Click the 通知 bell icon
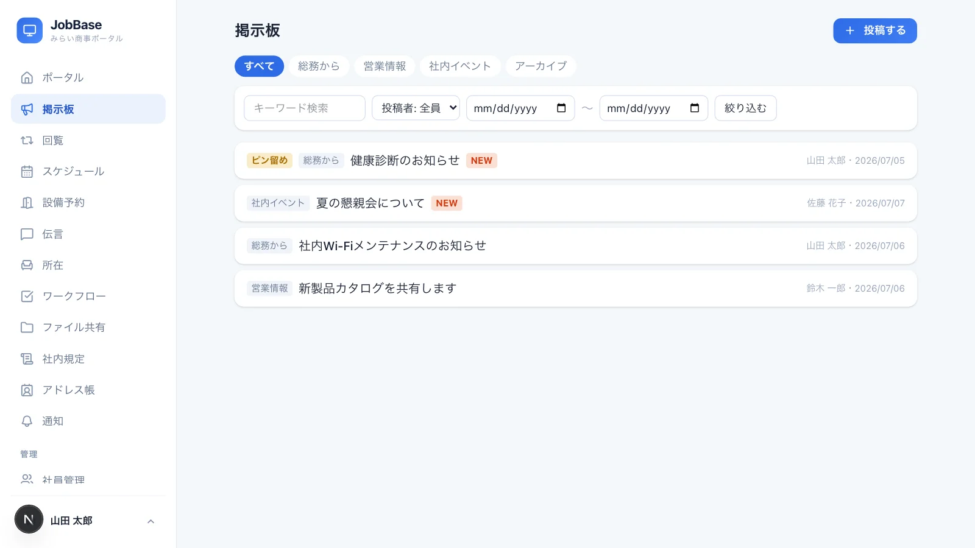This screenshot has height=548, width=975. point(27,421)
